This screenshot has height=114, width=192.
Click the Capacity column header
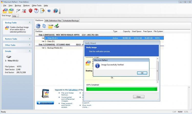point(126,31)
